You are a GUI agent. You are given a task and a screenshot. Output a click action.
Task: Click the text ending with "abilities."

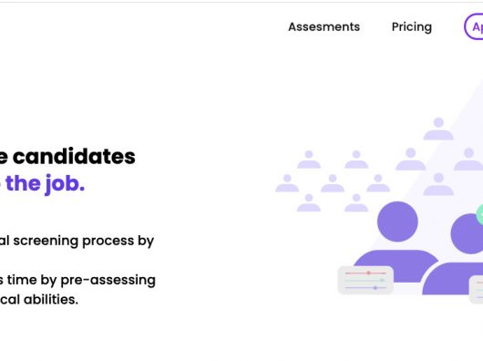(39, 299)
